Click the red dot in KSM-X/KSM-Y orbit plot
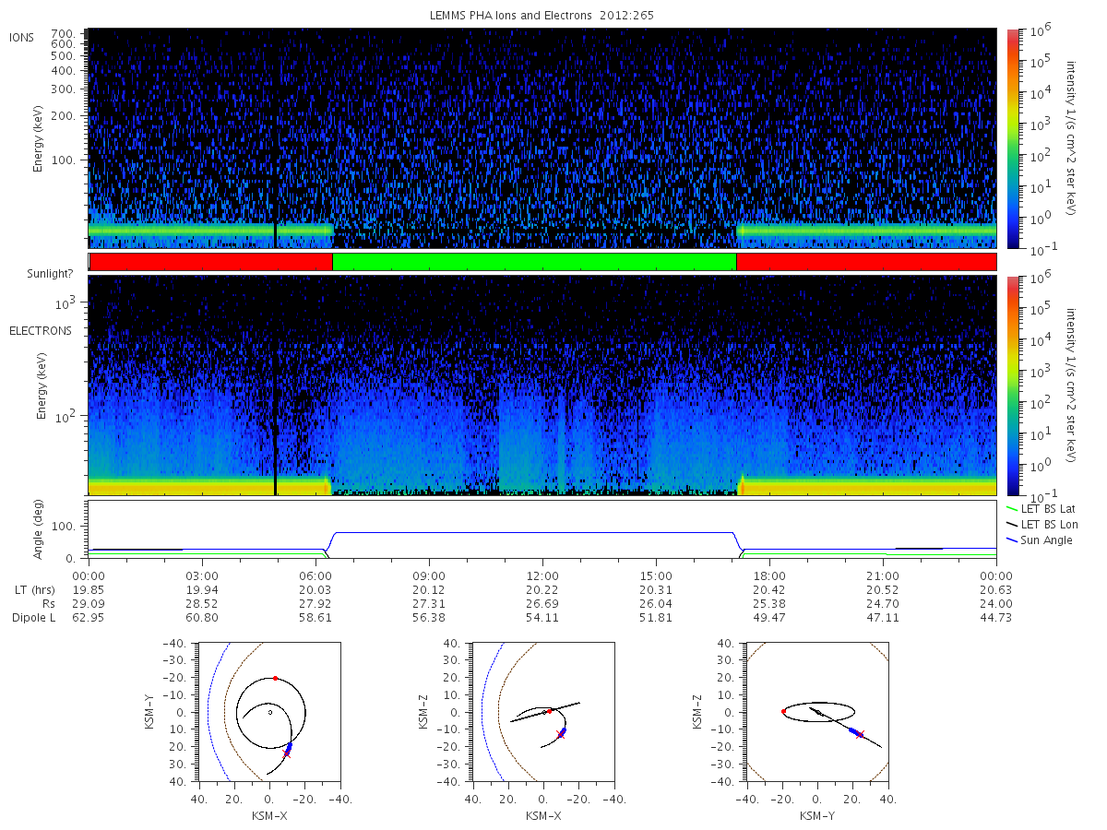This screenshot has width=1107, height=830. (275, 678)
